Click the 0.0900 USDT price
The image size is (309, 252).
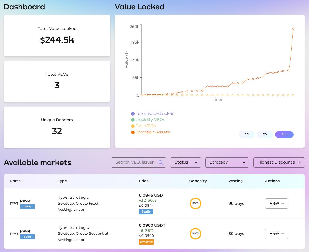pyautogui.click(x=152, y=225)
